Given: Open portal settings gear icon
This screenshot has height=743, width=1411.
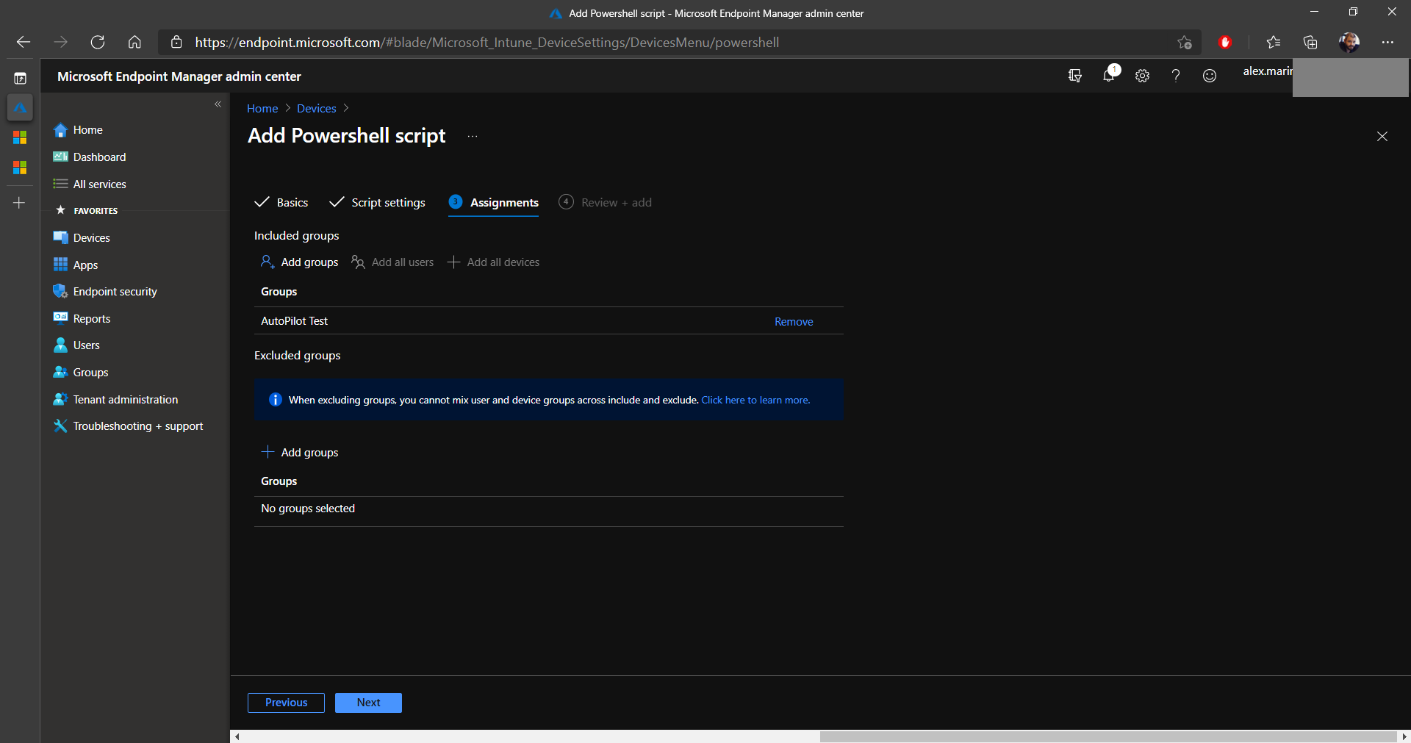Looking at the screenshot, I should 1142,76.
